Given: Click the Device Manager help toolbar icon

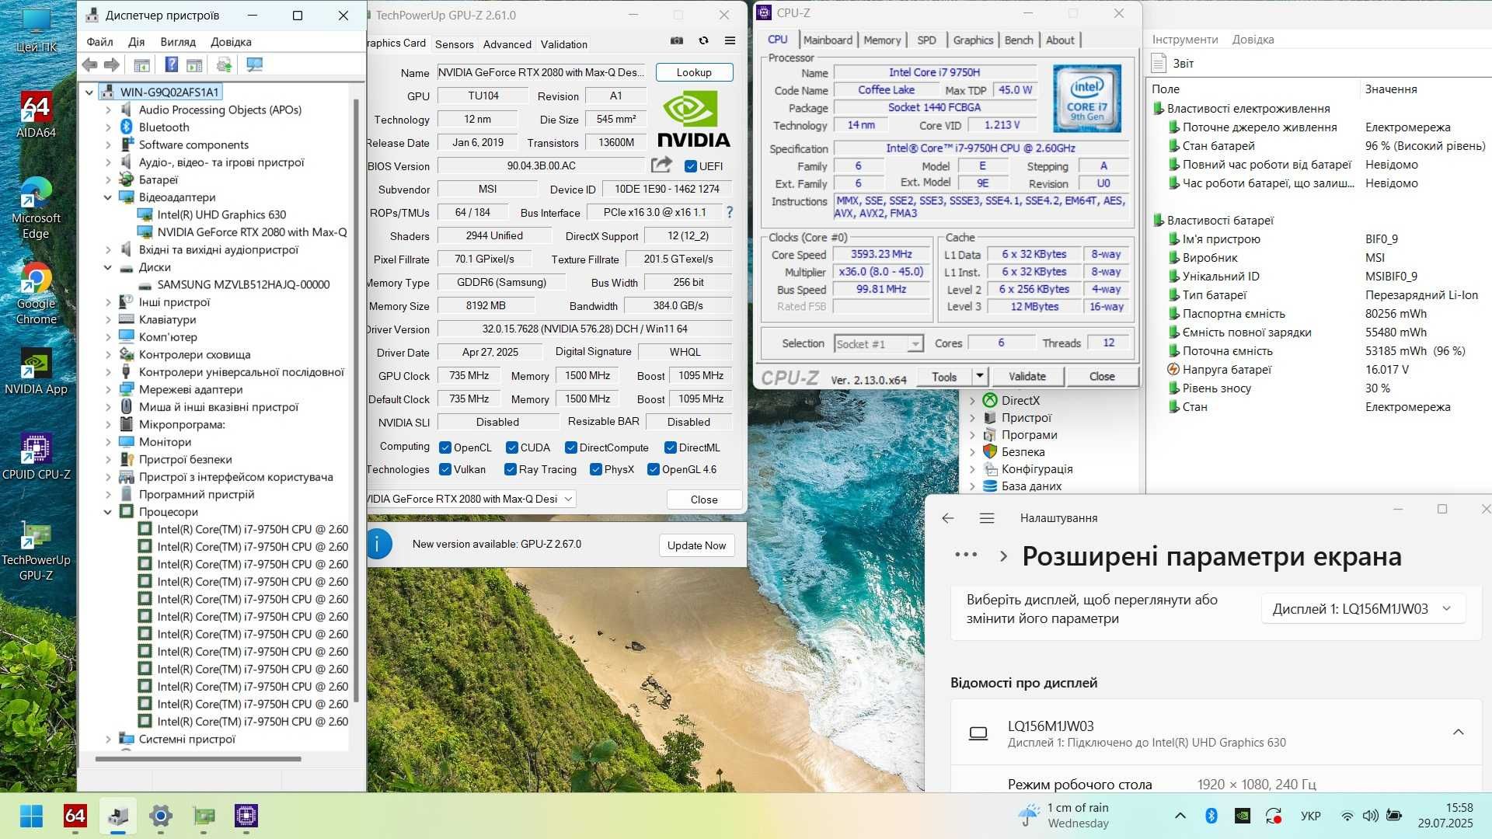Looking at the screenshot, I should tap(172, 65).
